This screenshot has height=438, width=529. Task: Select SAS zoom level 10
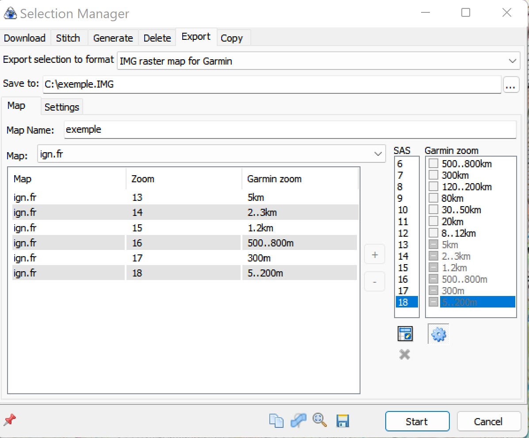tap(406, 210)
